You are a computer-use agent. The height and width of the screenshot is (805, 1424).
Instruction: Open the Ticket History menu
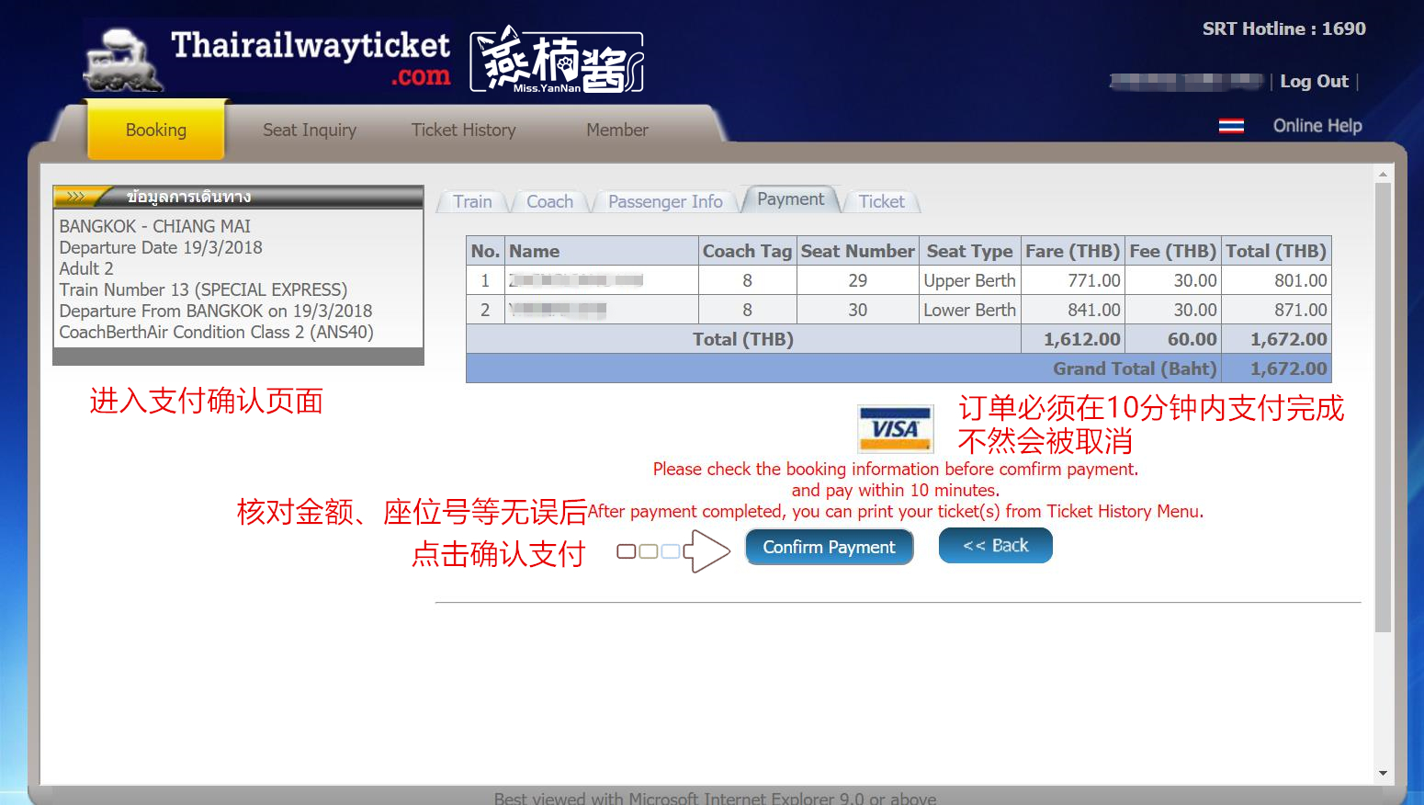tap(463, 130)
